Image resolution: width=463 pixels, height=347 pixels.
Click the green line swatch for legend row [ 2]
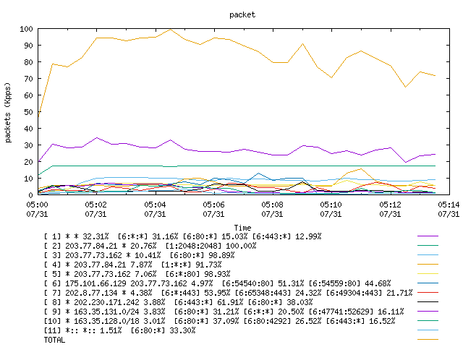point(428,246)
